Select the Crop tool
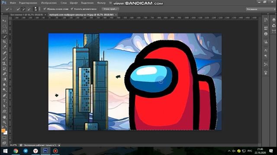277x155 pixels. [4, 42]
